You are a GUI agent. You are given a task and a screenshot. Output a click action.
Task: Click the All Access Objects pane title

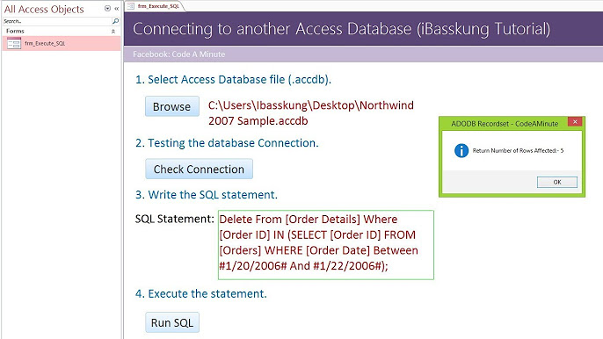tap(44, 10)
